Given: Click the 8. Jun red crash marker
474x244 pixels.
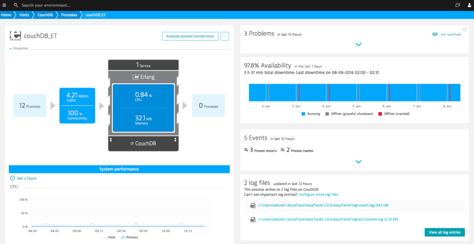Looking at the screenshot, I should pyautogui.click(x=450, y=92).
